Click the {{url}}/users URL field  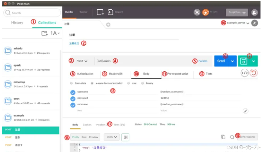[143, 61]
